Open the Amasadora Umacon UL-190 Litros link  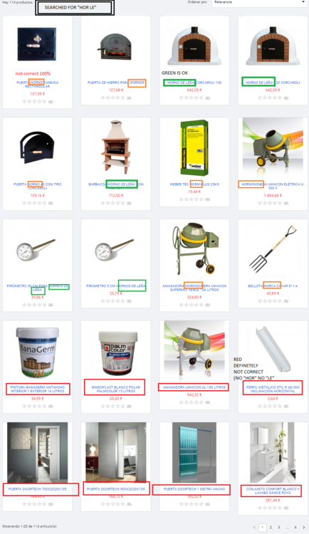point(194,387)
